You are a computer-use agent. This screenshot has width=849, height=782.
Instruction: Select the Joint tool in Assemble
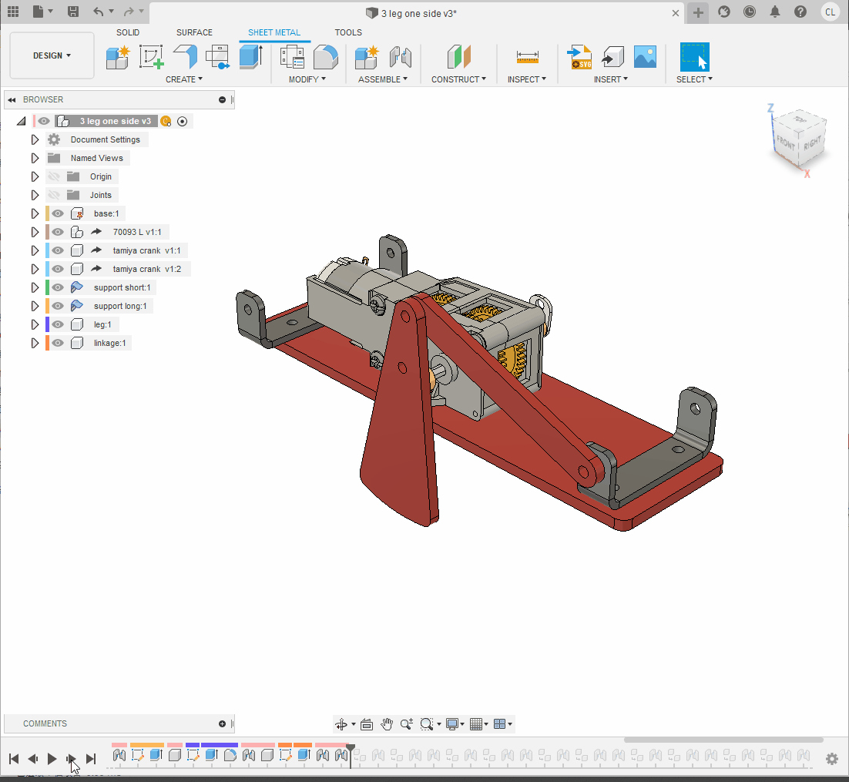pos(400,57)
